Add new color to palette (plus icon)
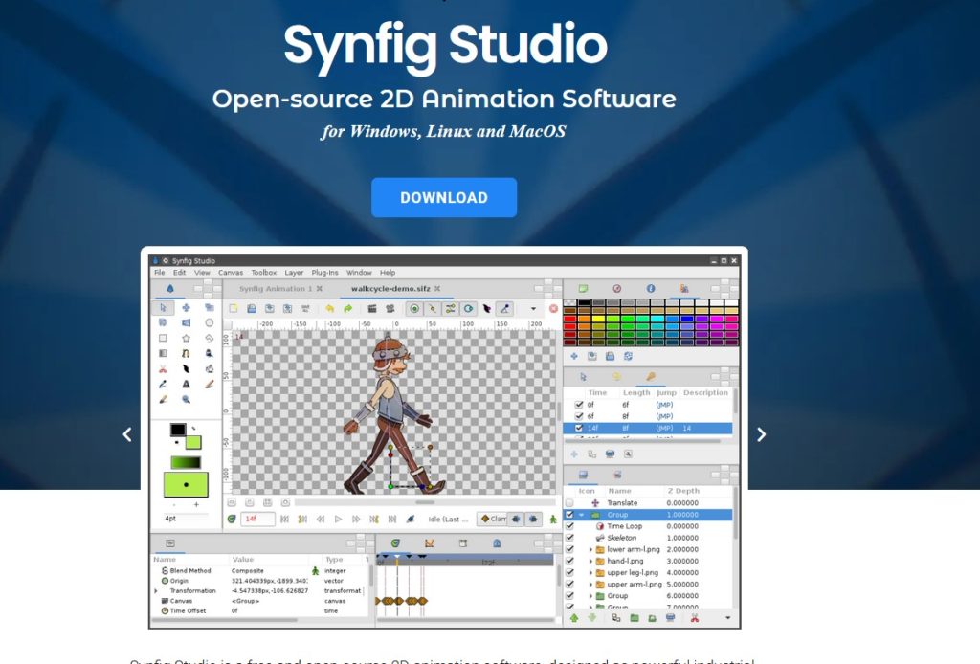This screenshot has width=980, height=664. [x=574, y=356]
